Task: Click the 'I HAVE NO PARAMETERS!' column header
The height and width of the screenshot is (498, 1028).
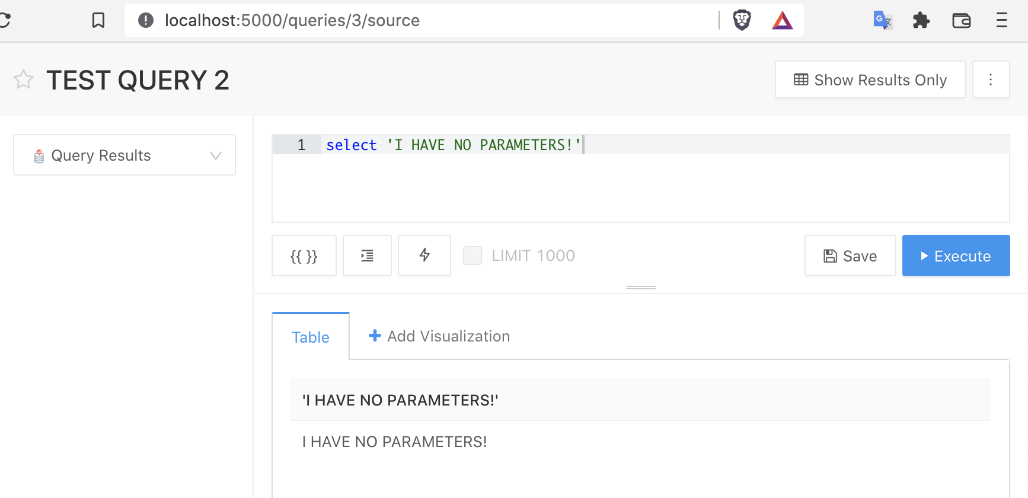Action: click(641, 400)
